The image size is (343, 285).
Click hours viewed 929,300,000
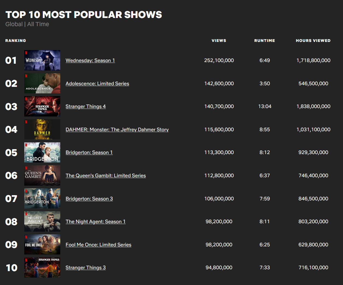pyautogui.click(x=313, y=152)
